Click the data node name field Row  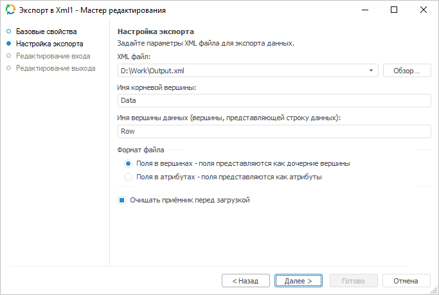tap(273, 130)
